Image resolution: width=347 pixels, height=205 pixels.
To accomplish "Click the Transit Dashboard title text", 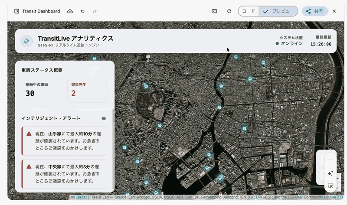I will (41, 11).
